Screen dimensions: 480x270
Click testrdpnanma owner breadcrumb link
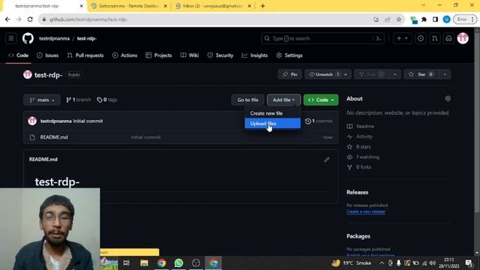(54, 38)
